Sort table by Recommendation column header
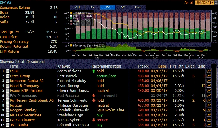The image size is (218, 128). [x=106, y=66]
